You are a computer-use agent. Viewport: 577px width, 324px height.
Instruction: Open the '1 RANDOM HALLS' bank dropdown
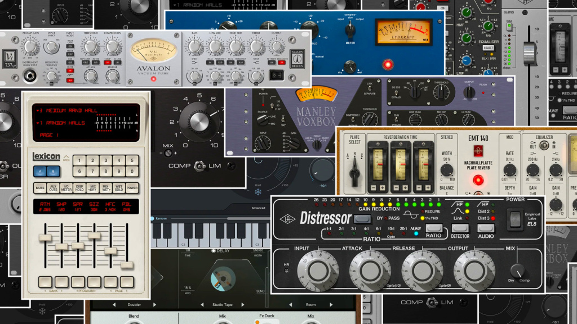(x=61, y=123)
